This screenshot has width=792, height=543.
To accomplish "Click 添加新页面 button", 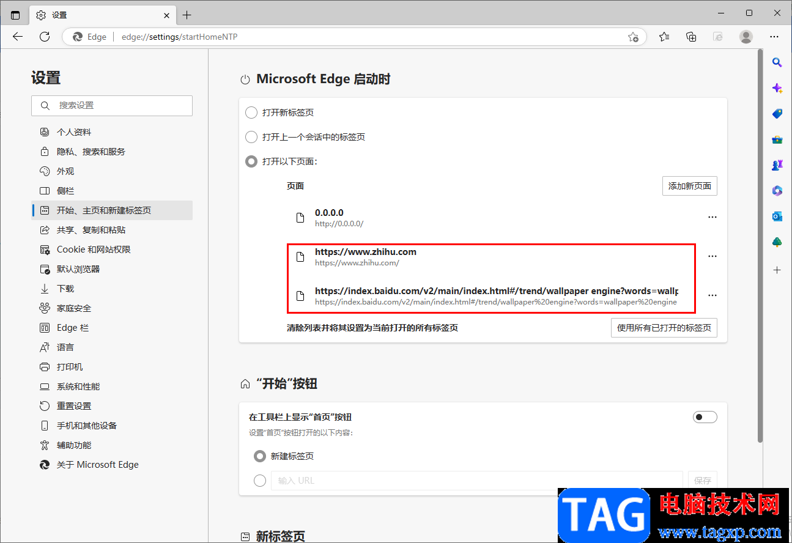I will [690, 186].
